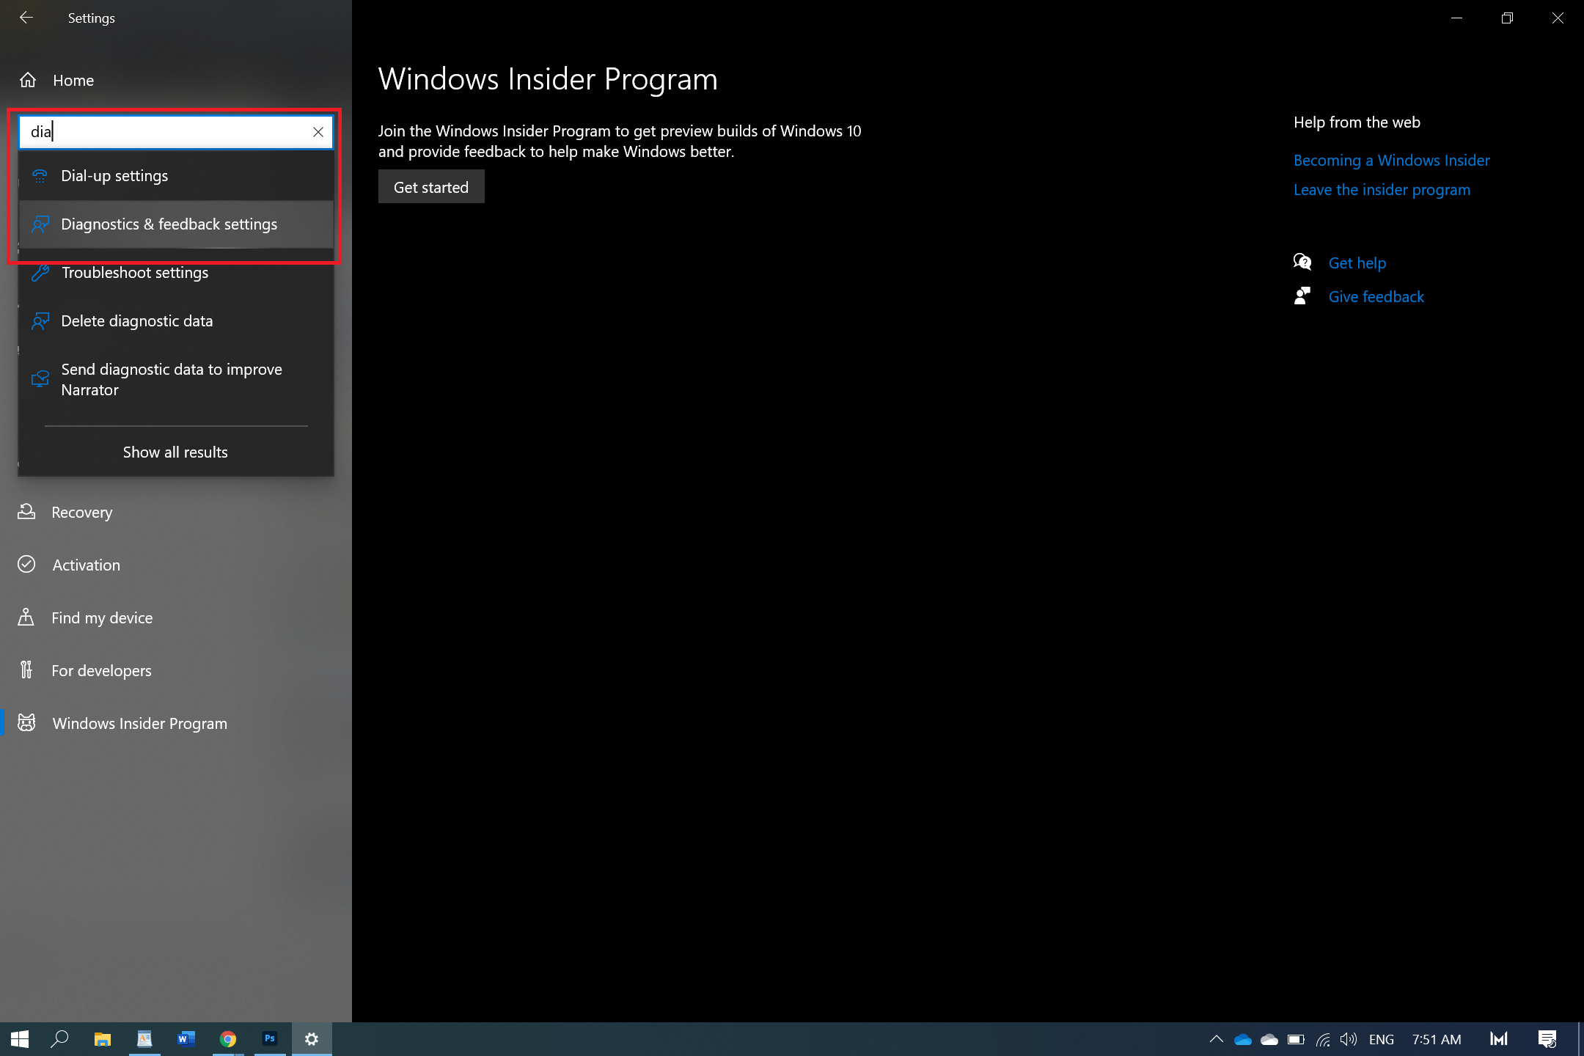Click the Windows Insider cat icon
Screen dimensions: 1584x1056
click(x=26, y=723)
